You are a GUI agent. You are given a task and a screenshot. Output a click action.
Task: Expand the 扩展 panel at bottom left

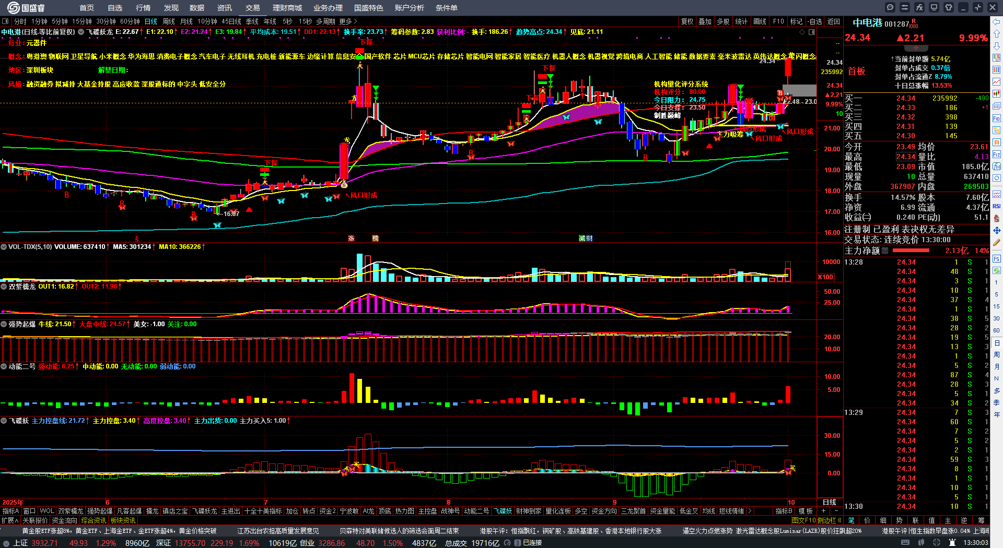click(x=10, y=520)
